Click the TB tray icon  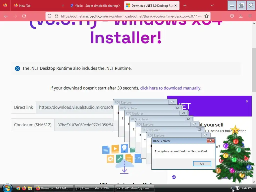tap(237, 188)
